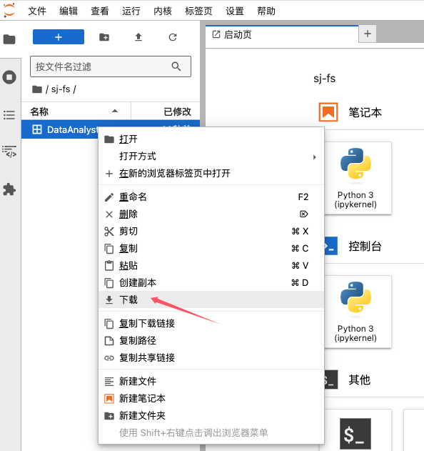Add a new launcher tab with plus
This screenshot has width=424, height=451.
click(368, 34)
